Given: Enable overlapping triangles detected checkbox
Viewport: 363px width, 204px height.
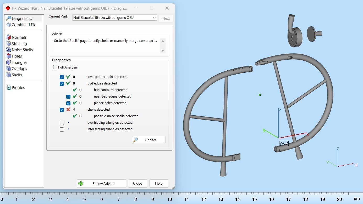Looking at the screenshot, I should pos(62,123).
